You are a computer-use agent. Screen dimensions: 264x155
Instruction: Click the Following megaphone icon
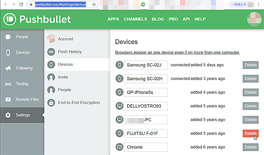pos(8,68)
